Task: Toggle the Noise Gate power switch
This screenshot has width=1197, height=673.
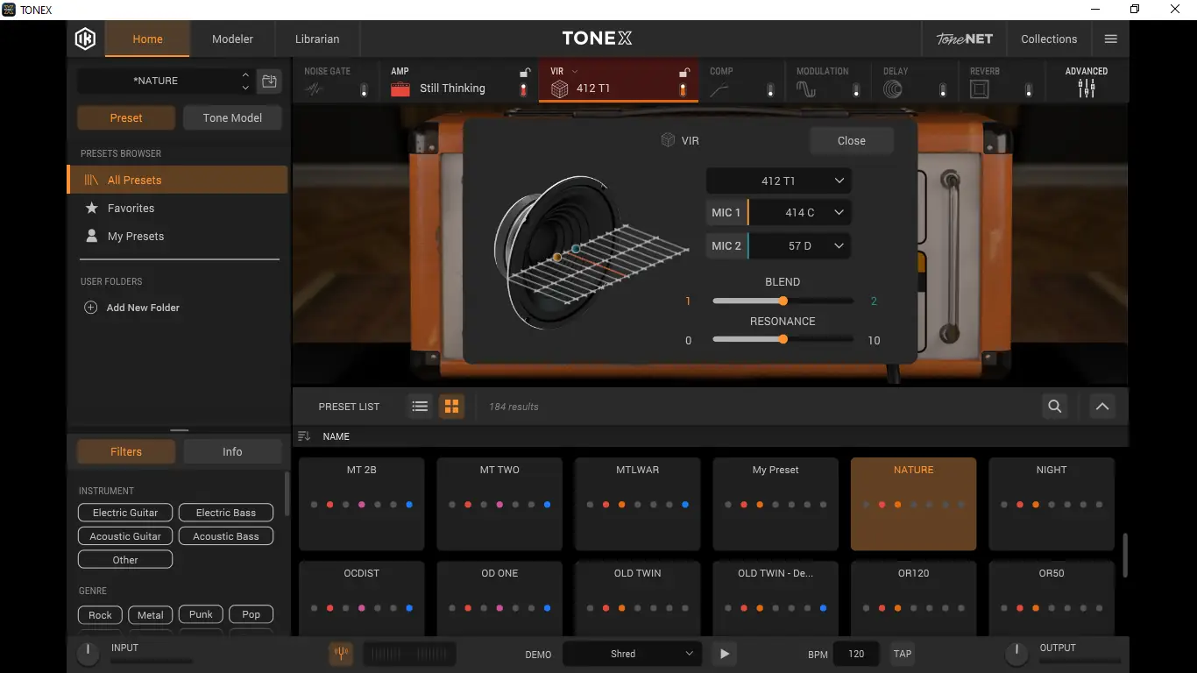Action: click(x=365, y=89)
